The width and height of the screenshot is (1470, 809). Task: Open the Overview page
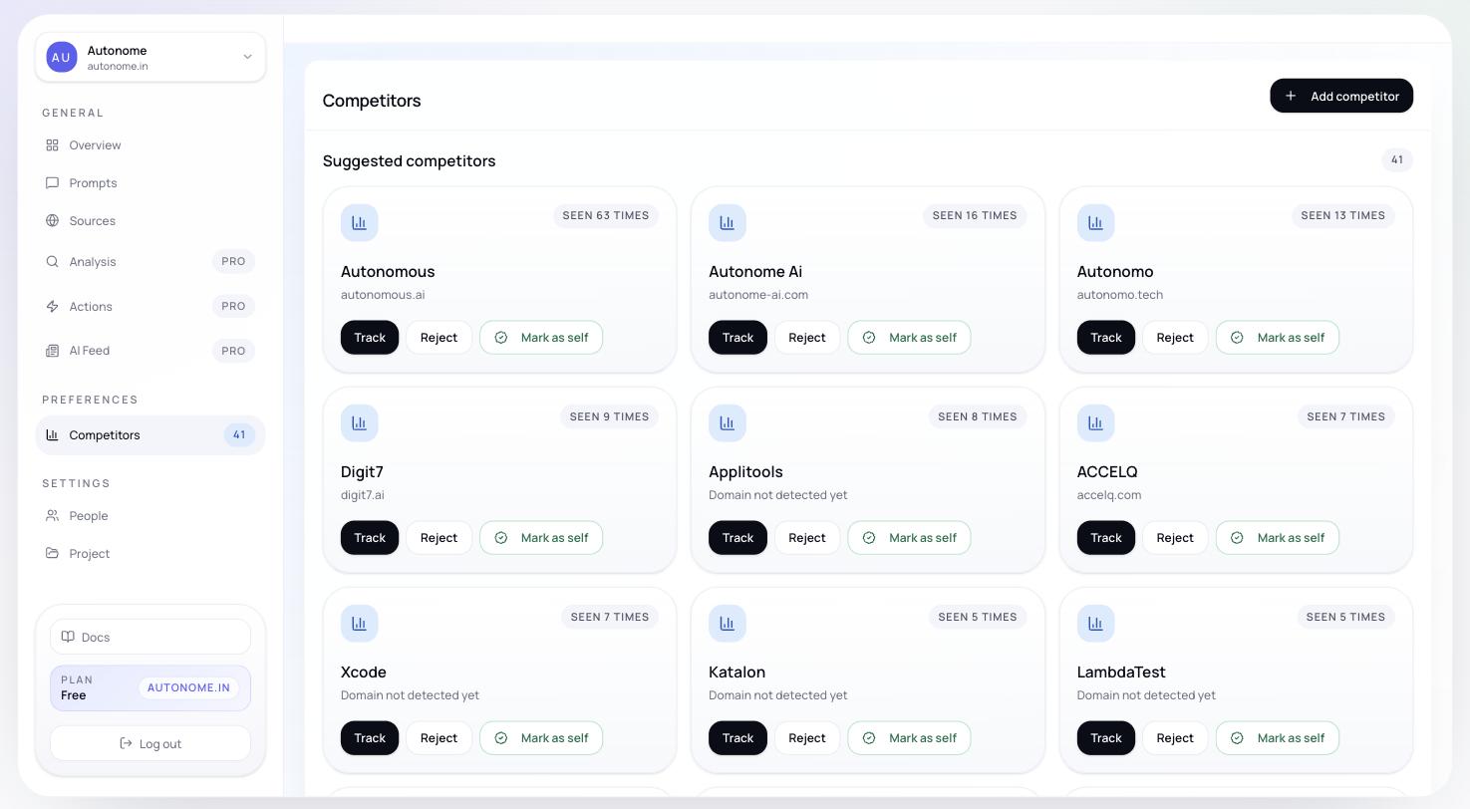click(150, 145)
